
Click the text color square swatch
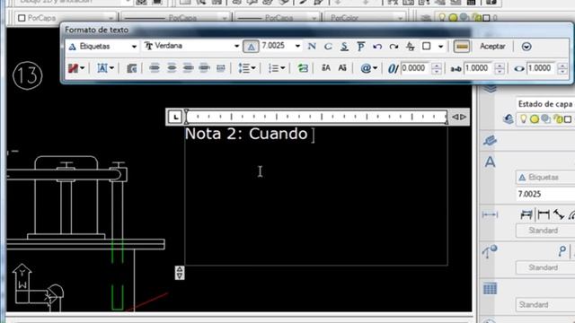tap(426, 46)
